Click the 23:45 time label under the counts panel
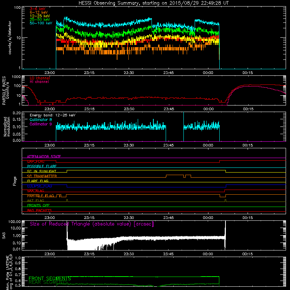Screen dimensions: 290x290 pyautogui.click(x=169, y=73)
